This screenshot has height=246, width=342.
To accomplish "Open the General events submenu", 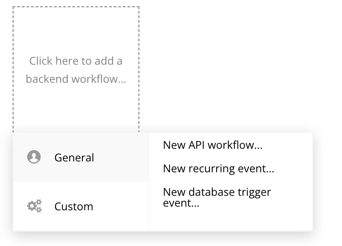I will pyautogui.click(x=81, y=157).
